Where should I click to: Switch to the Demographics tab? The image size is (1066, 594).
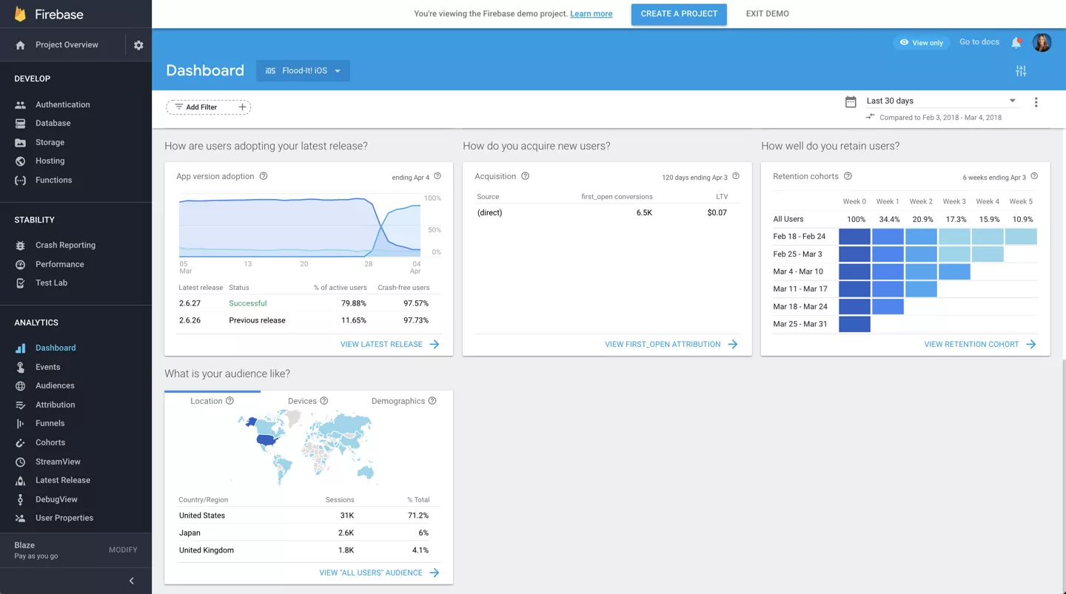click(403, 401)
